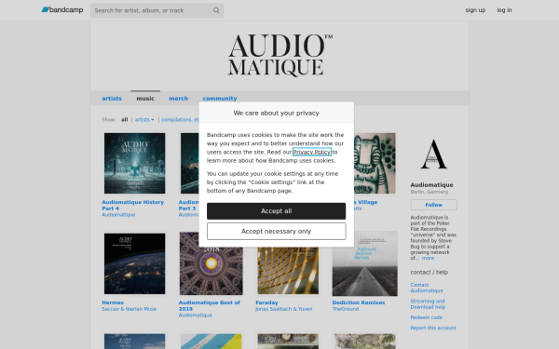Open the Privacy Policy link
This screenshot has width=559, height=349.
(x=312, y=152)
